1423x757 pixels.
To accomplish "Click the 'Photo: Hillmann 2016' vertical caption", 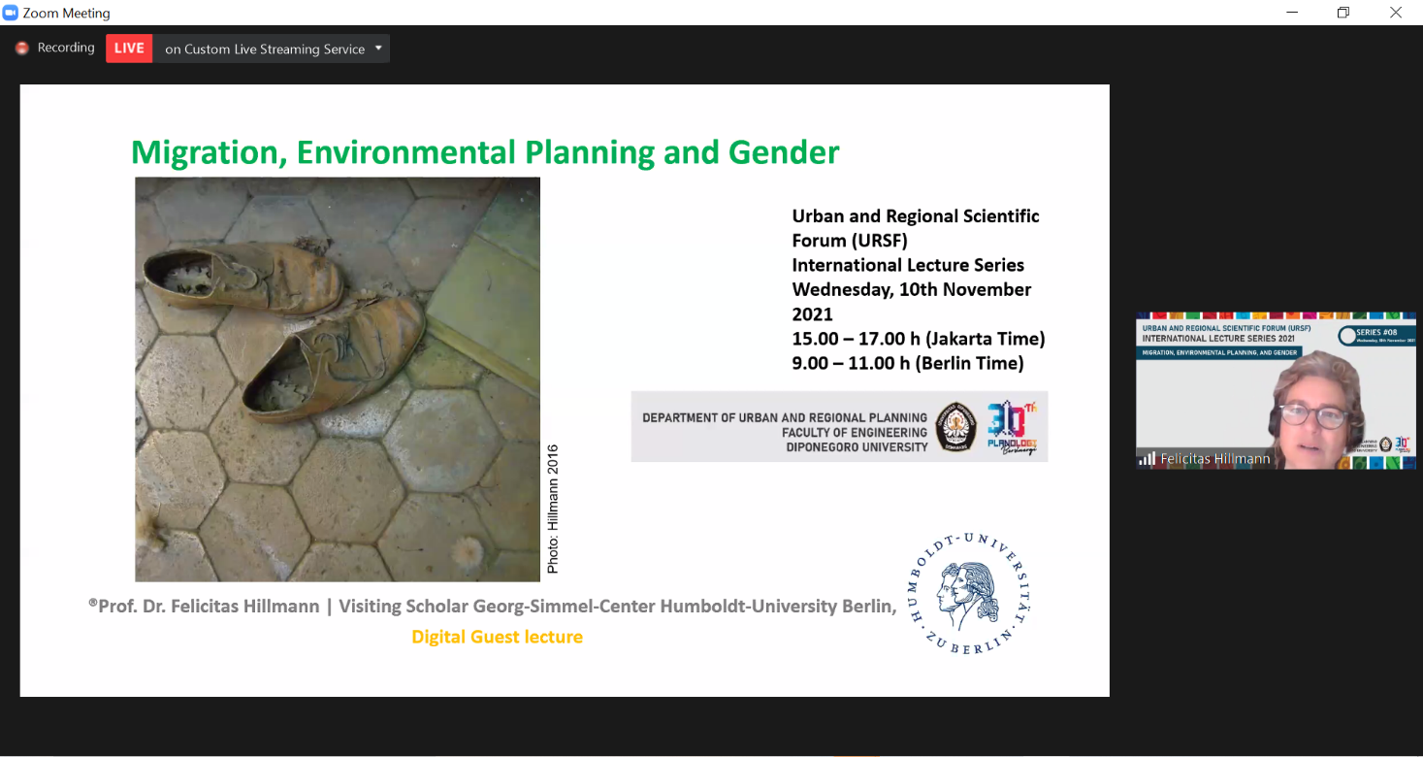I will pyautogui.click(x=553, y=508).
